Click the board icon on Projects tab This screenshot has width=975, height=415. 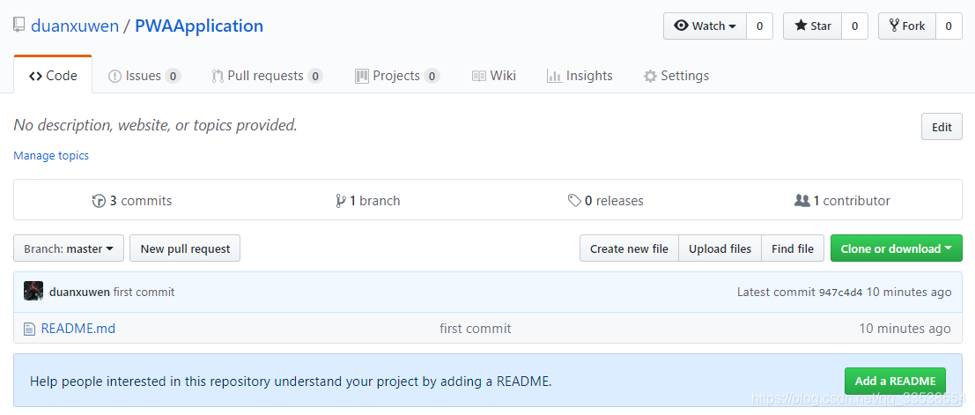click(x=362, y=76)
